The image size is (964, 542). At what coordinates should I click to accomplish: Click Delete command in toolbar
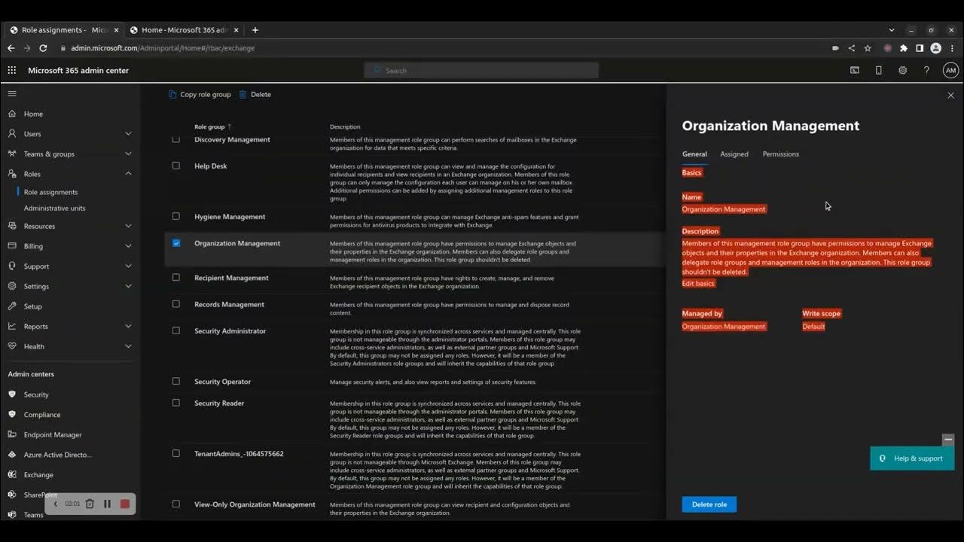click(255, 94)
